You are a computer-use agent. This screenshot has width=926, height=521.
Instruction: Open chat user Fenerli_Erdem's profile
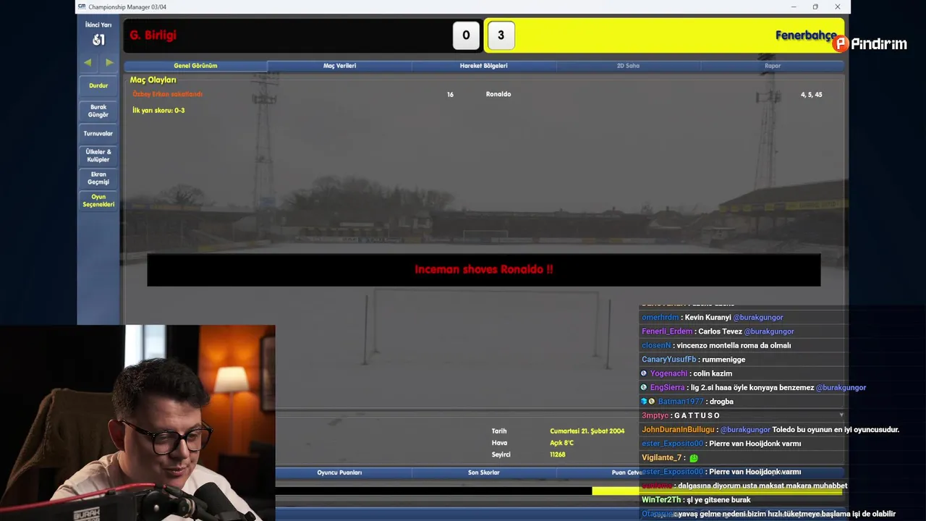pos(667,331)
